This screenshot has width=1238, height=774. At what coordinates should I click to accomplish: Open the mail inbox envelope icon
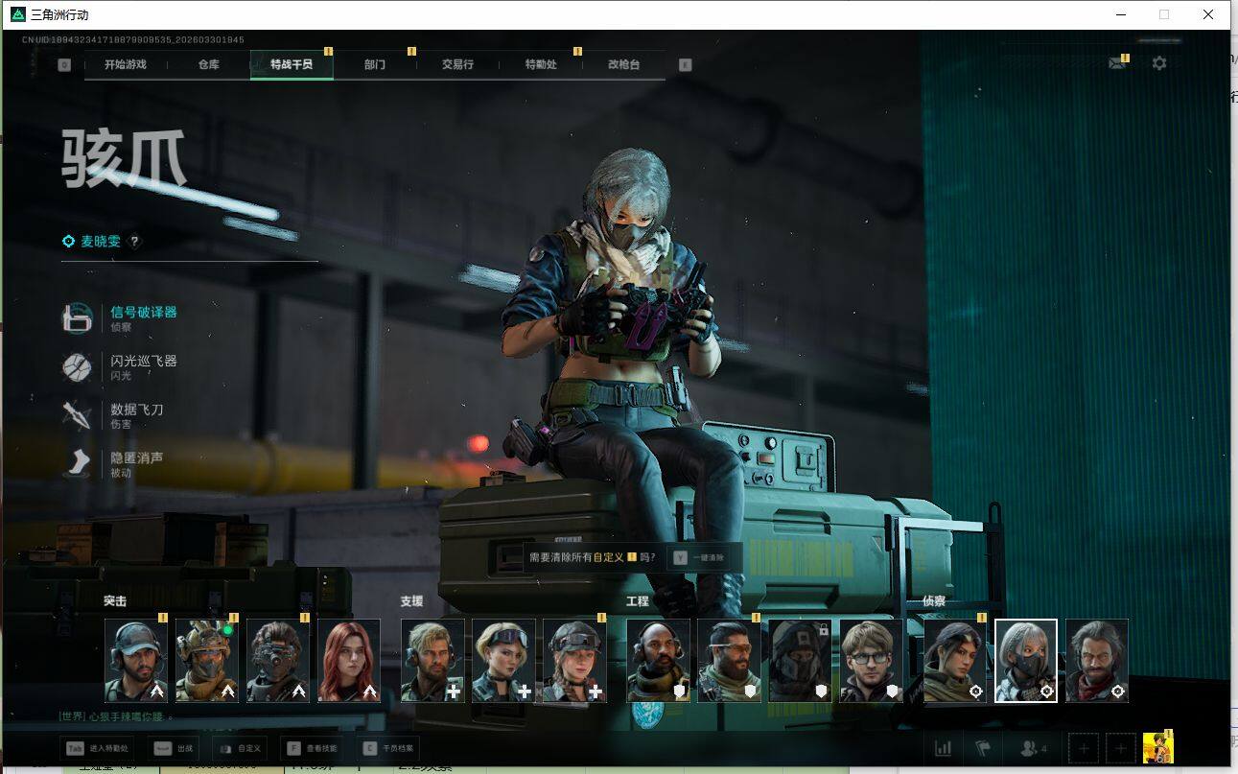click(1116, 63)
